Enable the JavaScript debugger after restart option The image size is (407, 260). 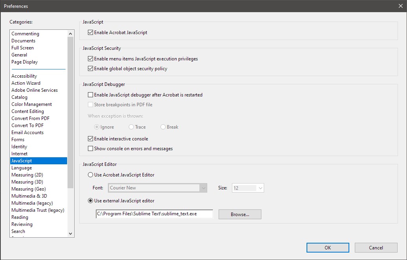pyautogui.click(x=90, y=95)
